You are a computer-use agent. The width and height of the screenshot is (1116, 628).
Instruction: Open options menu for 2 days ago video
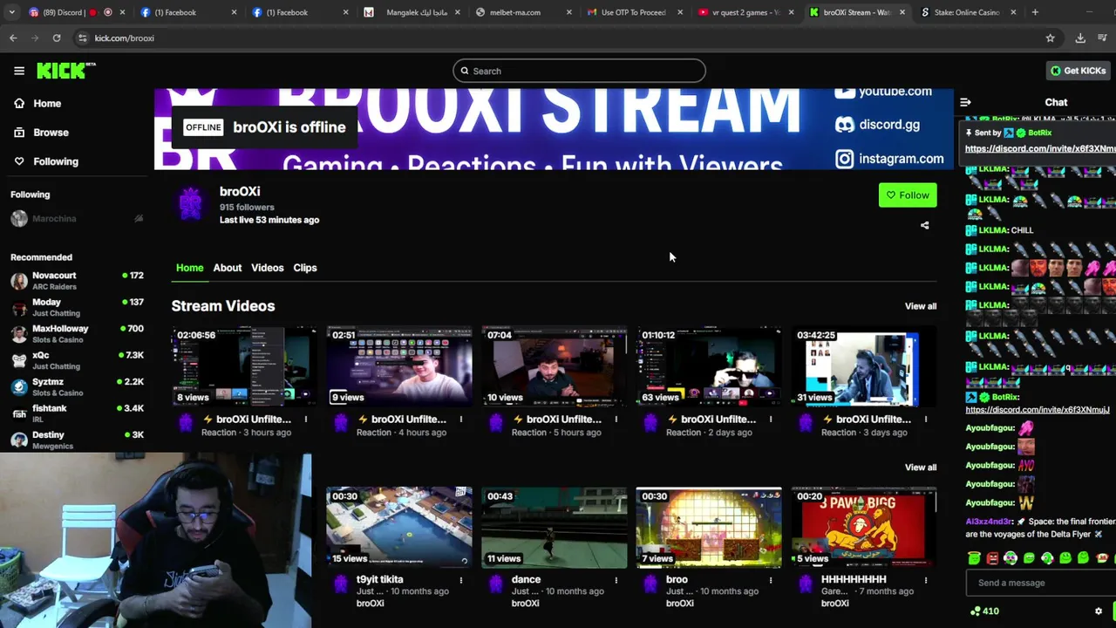click(771, 420)
